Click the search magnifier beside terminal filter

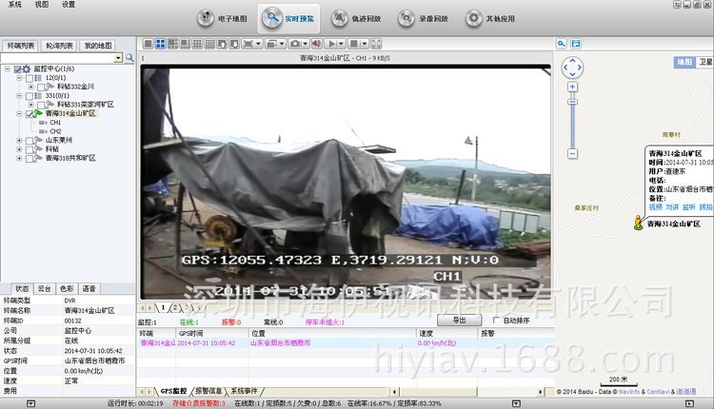coord(130,58)
